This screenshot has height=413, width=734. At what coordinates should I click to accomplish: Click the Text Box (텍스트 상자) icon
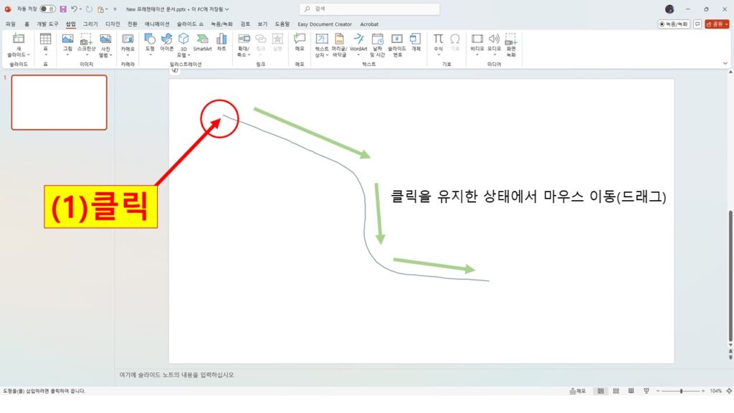click(x=322, y=39)
